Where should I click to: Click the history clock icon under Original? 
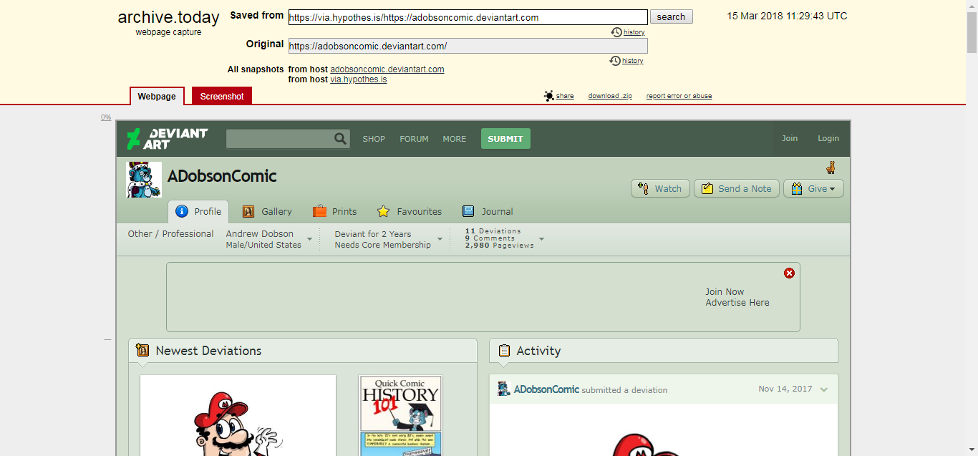[x=615, y=61]
